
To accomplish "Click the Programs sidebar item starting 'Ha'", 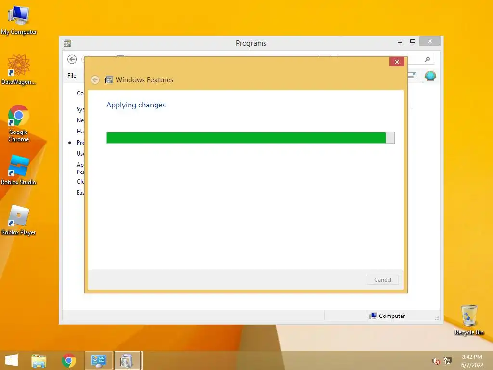I will 80,131.
